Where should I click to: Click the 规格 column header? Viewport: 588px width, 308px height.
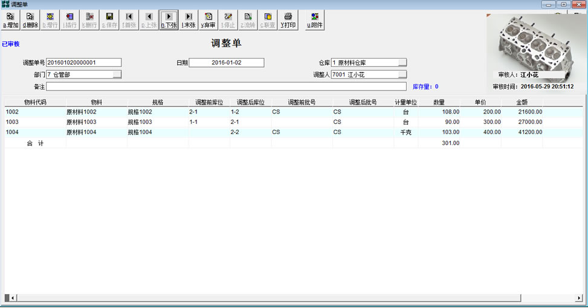pos(158,102)
